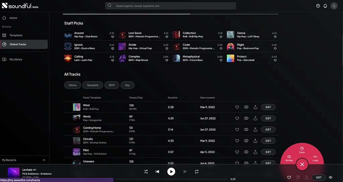Image resolution: width=343 pixels, height=182 pixels.
Task: Like the Pilot track
Action: [237, 152]
